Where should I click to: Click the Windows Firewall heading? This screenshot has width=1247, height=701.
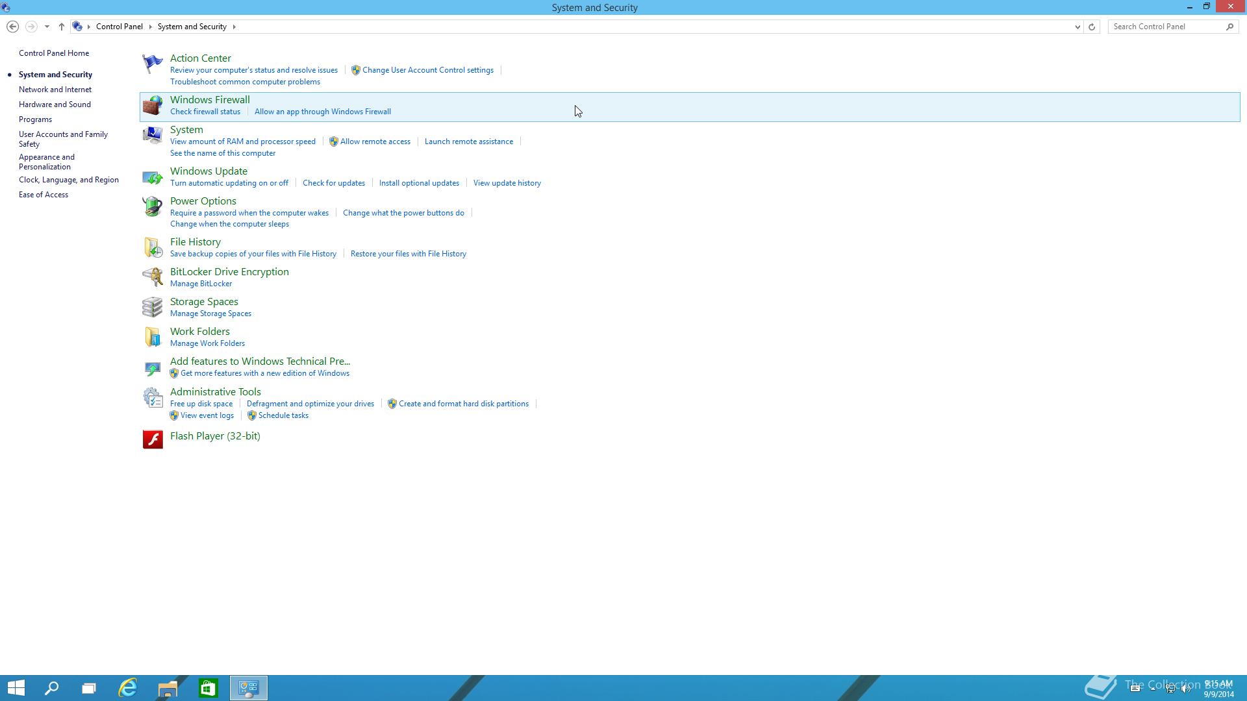tap(210, 100)
